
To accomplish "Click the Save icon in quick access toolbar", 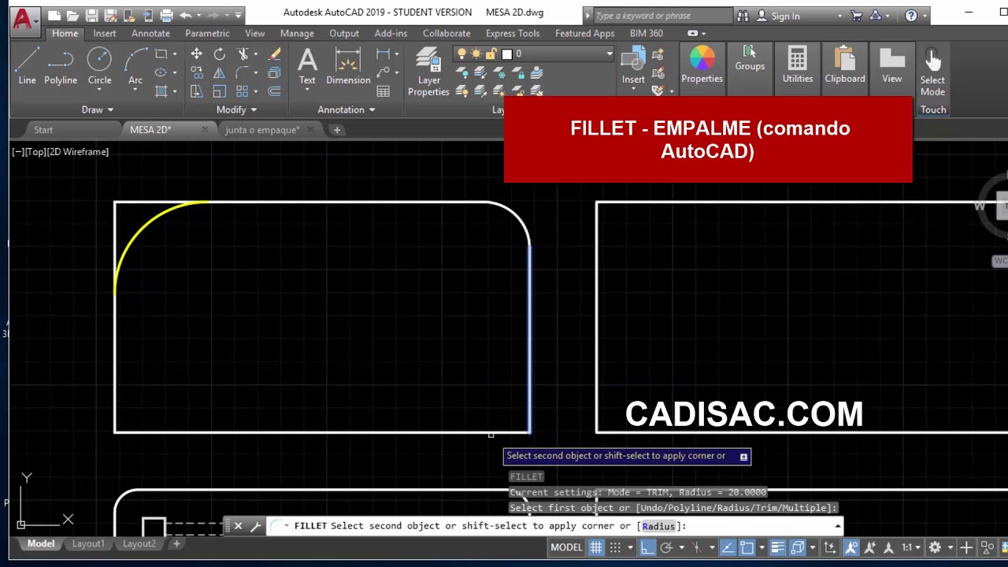I will (91, 15).
